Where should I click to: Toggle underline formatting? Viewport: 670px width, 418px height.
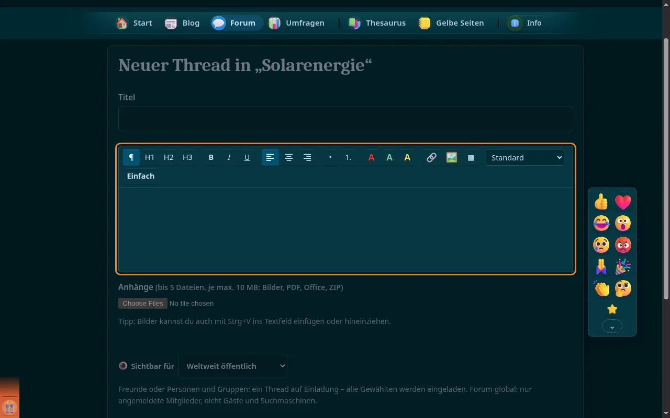247,157
